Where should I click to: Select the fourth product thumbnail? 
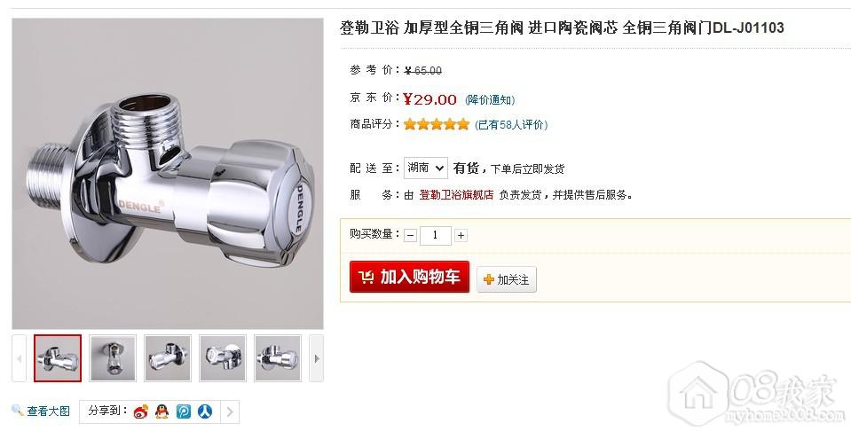pos(223,358)
